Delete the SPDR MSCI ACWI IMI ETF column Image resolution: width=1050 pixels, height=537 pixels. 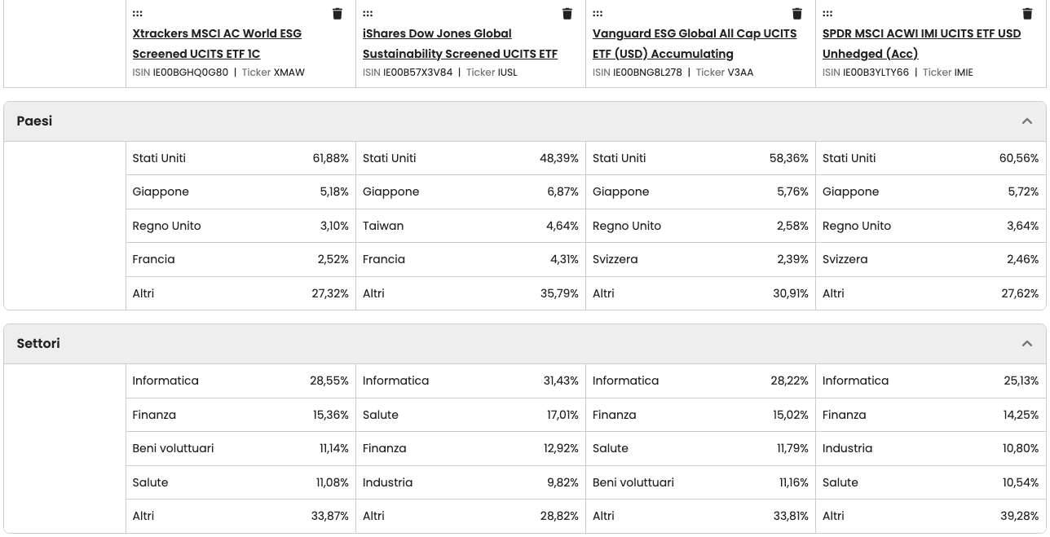(x=1027, y=14)
